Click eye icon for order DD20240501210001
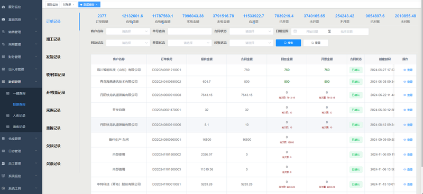 (404, 70)
